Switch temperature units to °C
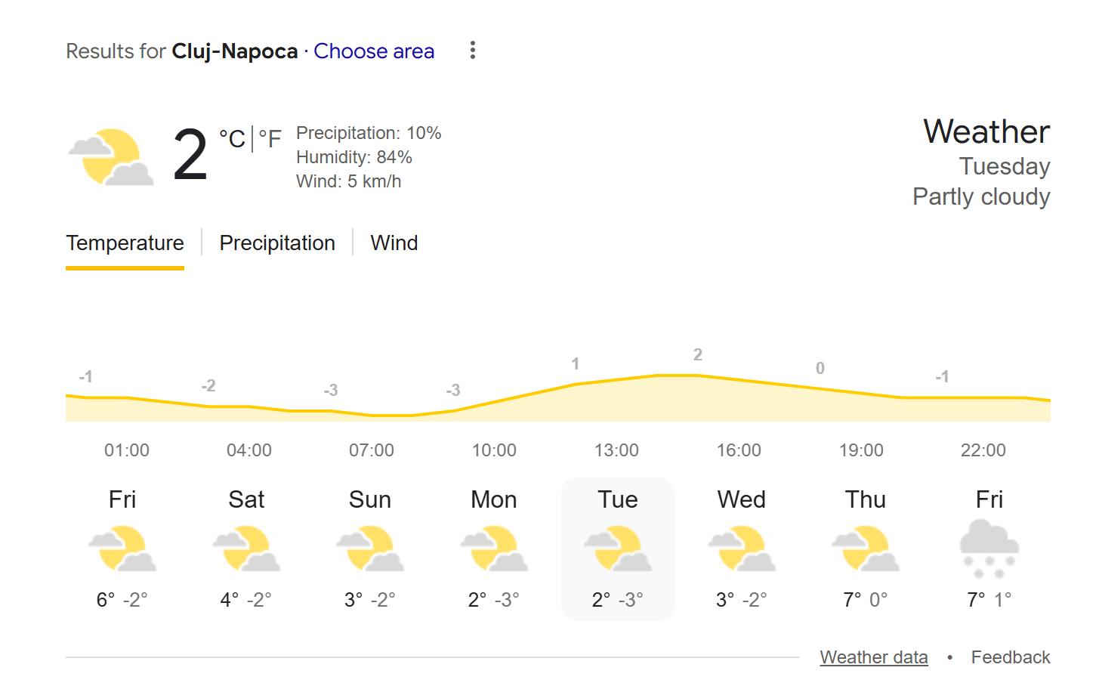The height and width of the screenshot is (683, 1096). click(232, 139)
